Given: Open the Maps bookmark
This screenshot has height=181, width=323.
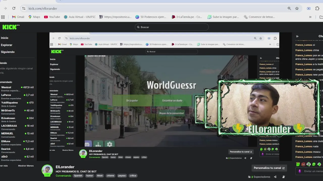Looking at the screenshot, I should 34,17.
